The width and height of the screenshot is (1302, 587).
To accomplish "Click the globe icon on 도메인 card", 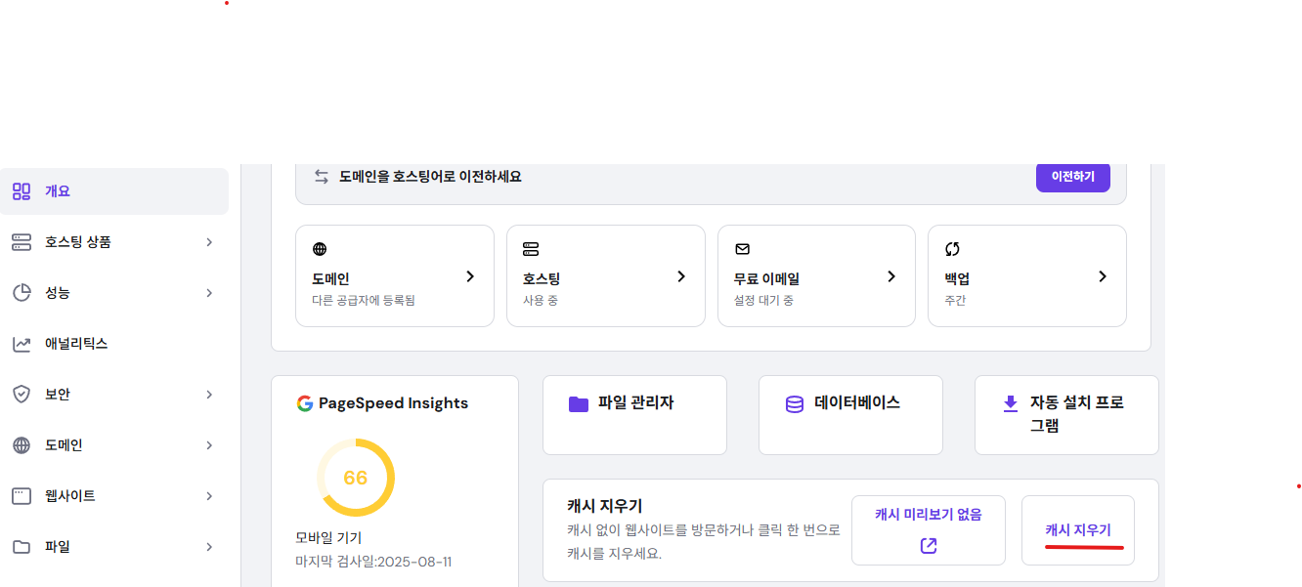I will click(x=320, y=249).
